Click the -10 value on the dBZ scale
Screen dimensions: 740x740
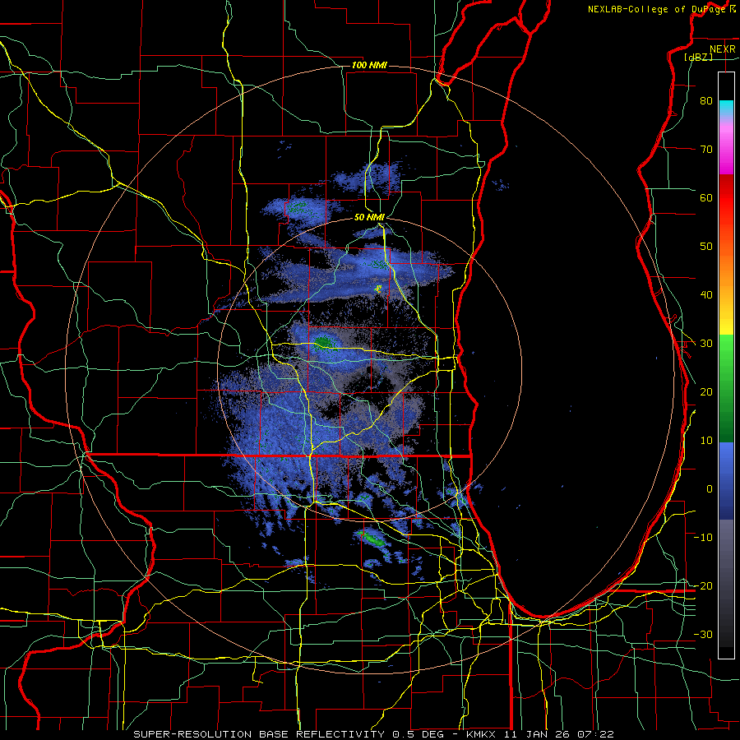pos(703,538)
